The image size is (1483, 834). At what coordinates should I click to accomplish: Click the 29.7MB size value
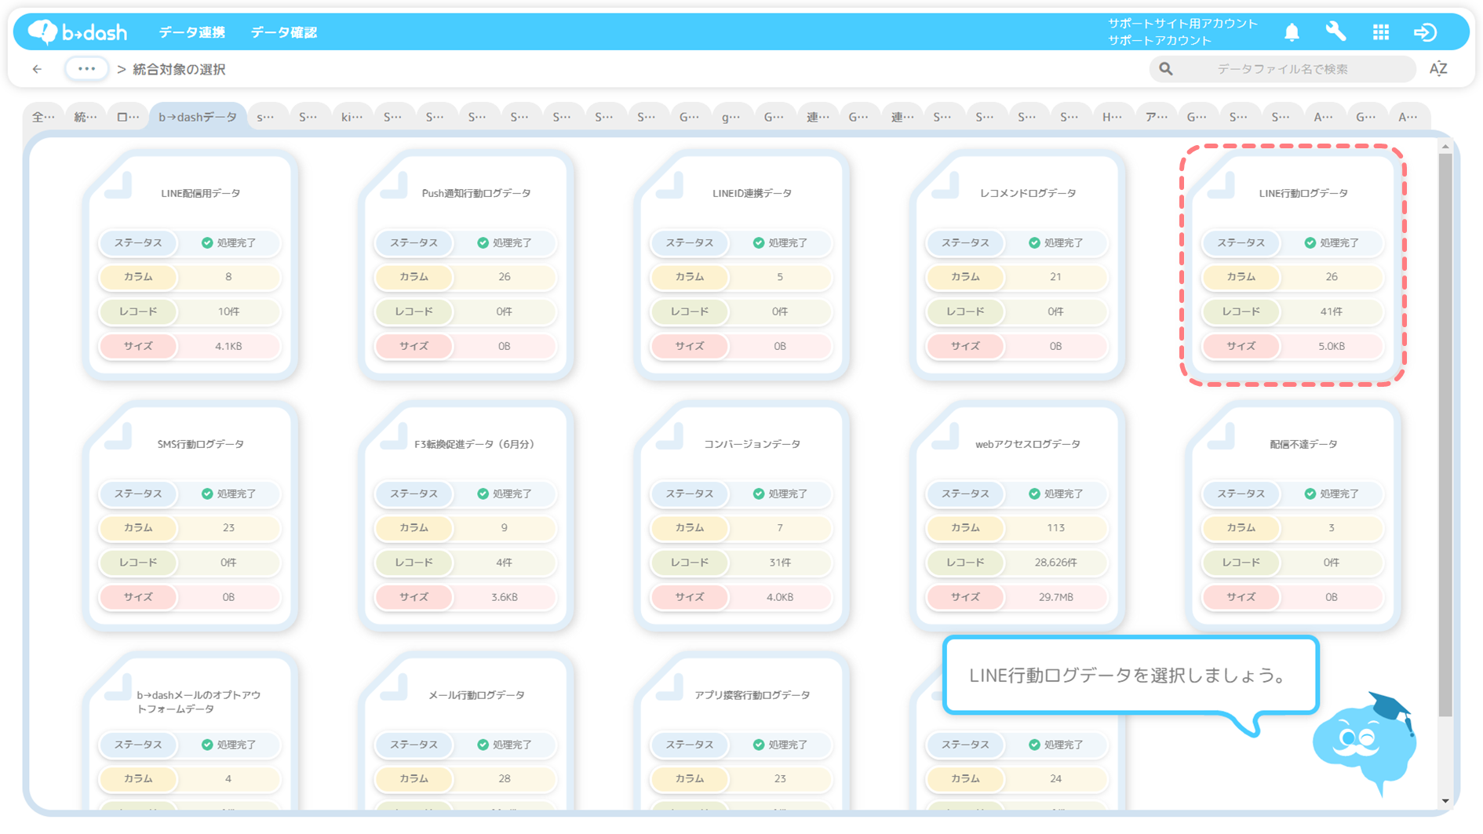tap(1055, 597)
